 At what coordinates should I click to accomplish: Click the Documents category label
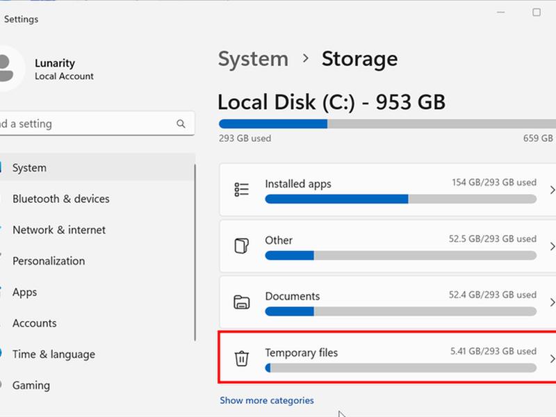pos(293,296)
